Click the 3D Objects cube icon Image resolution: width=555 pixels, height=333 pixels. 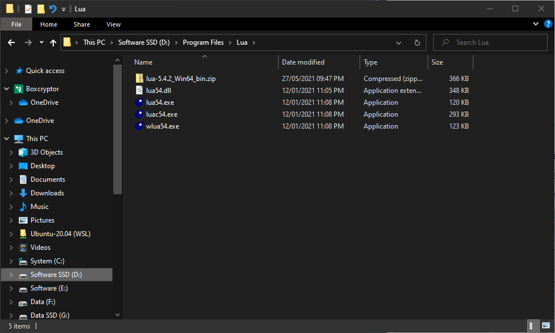tap(23, 152)
